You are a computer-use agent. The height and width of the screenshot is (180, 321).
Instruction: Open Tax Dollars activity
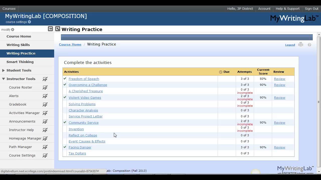(77, 153)
